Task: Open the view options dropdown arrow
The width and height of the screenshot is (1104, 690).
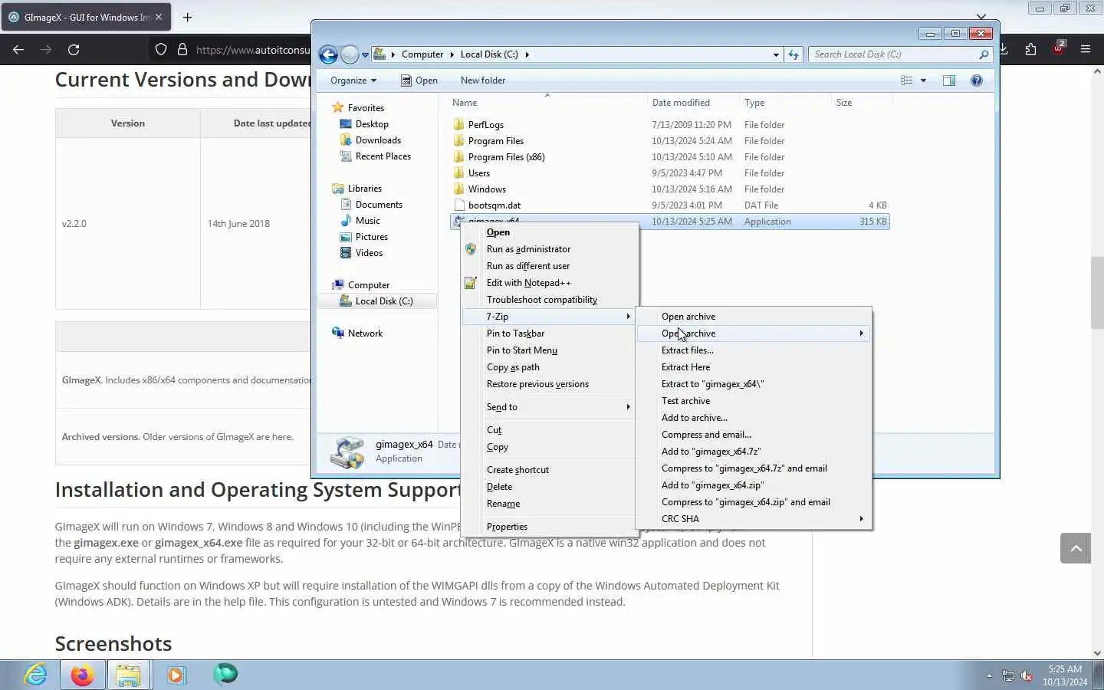Action: coord(923,80)
